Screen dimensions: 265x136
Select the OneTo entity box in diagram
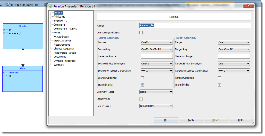pyautogui.click(x=23, y=39)
